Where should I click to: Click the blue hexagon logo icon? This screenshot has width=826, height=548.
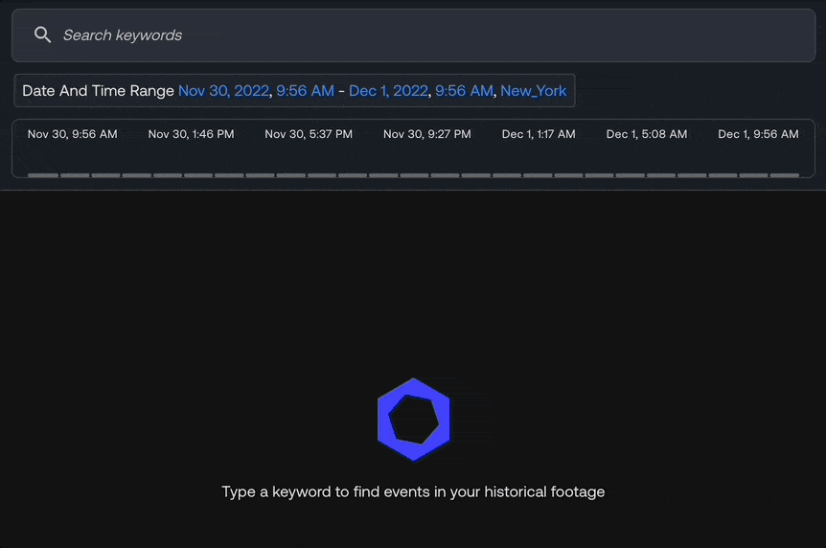pyautogui.click(x=414, y=420)
